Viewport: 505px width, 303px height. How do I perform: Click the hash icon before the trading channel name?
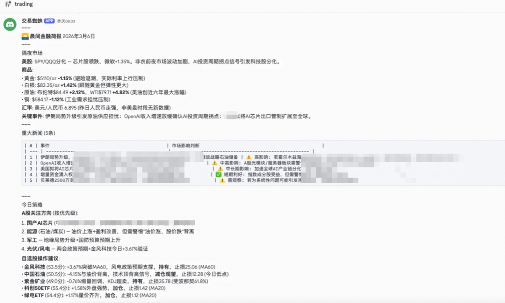7,4
